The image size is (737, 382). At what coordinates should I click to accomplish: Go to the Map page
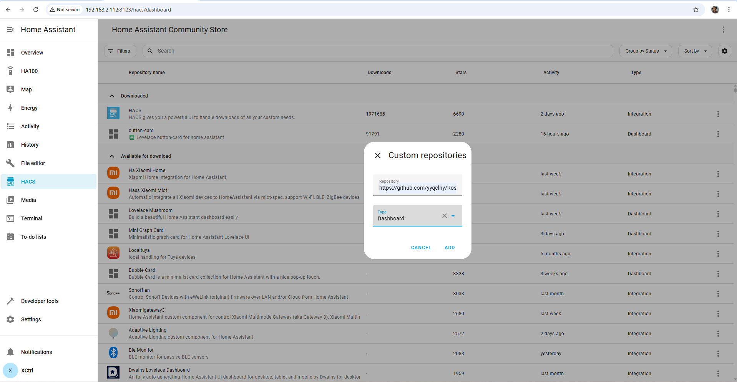[49, 89]
